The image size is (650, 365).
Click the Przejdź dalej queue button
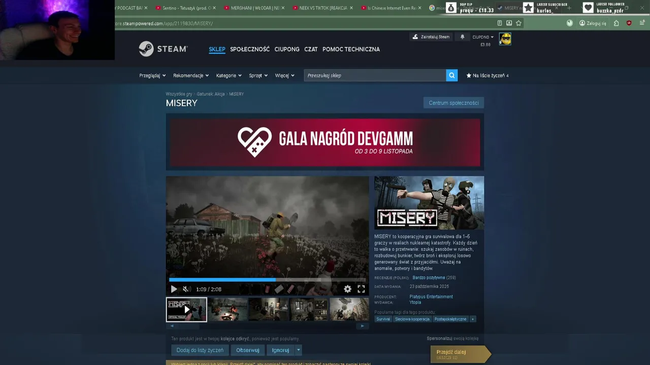pyautogui.click(x=460, y=354)
